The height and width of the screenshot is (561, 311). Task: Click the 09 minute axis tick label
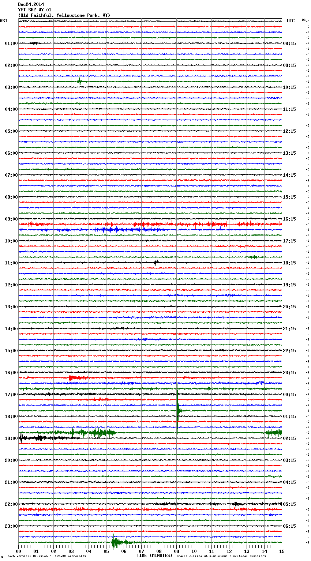point(176,551)
